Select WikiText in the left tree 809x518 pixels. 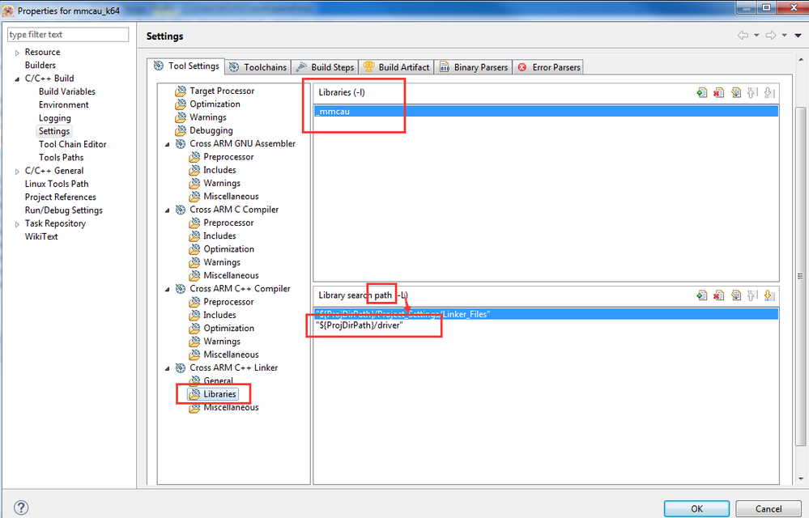click(41, 236)
